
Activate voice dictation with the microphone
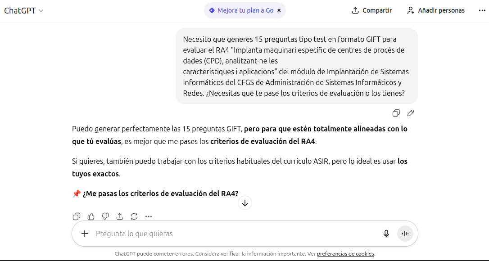[386, 234]
